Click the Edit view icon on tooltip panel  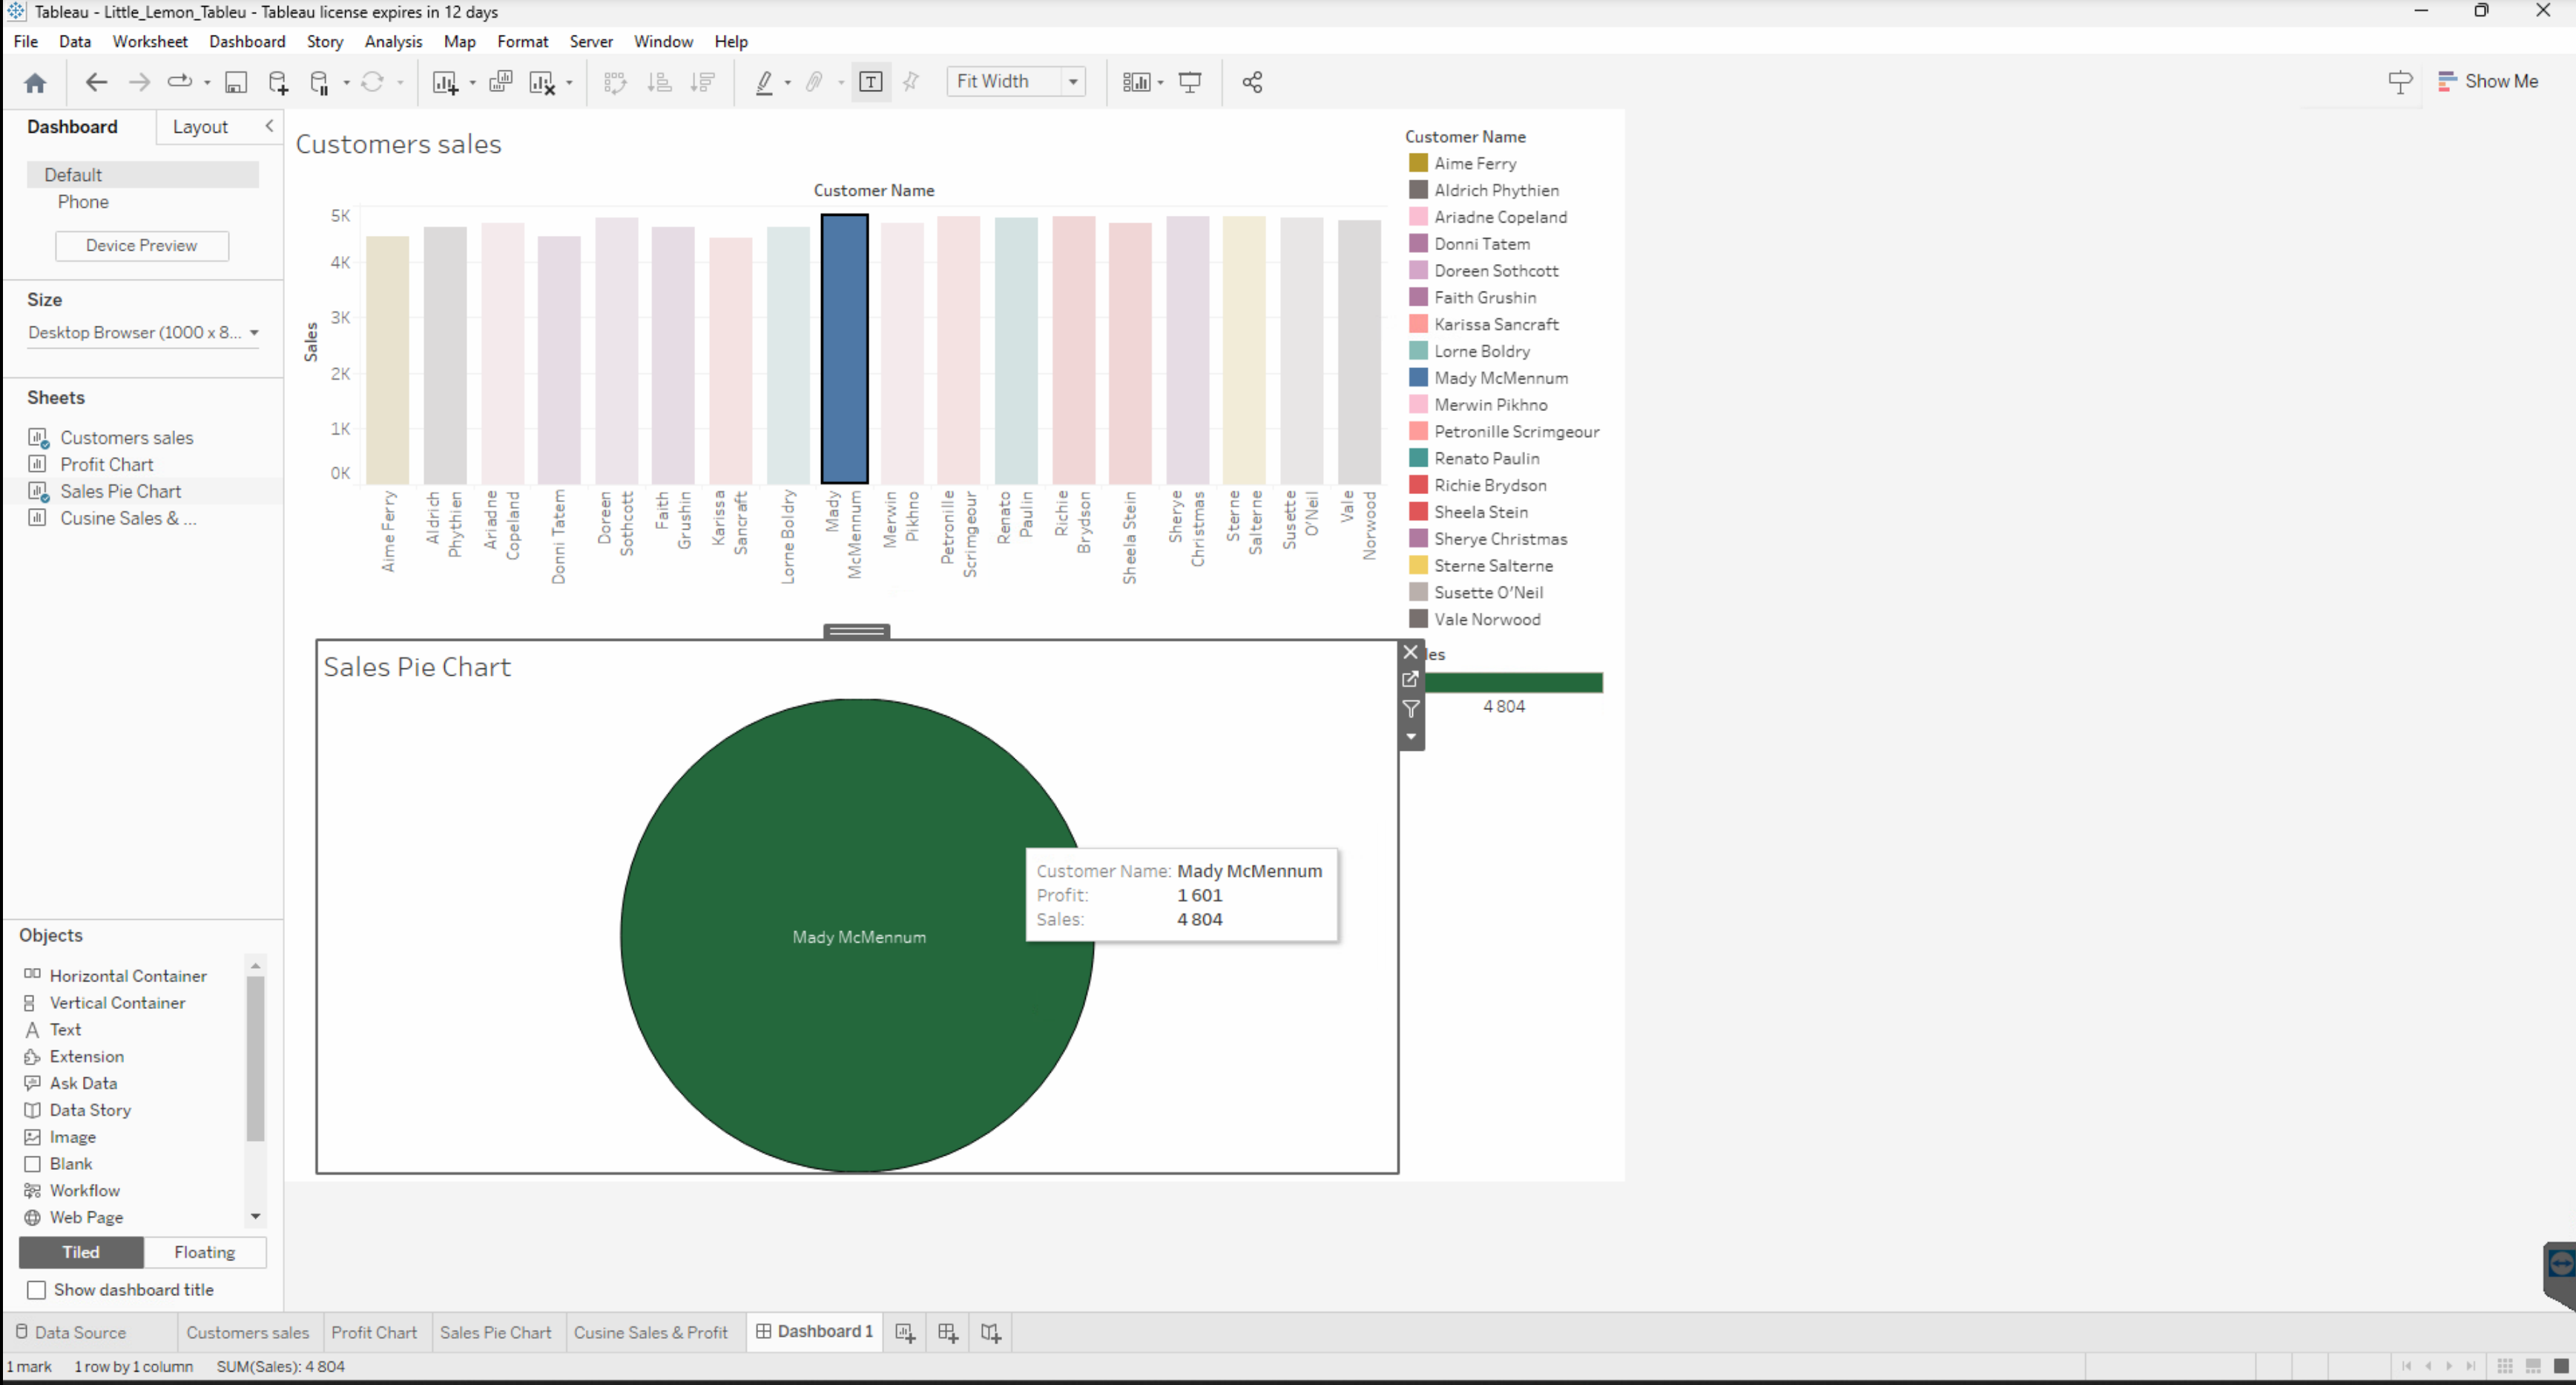coord(1411,679)
